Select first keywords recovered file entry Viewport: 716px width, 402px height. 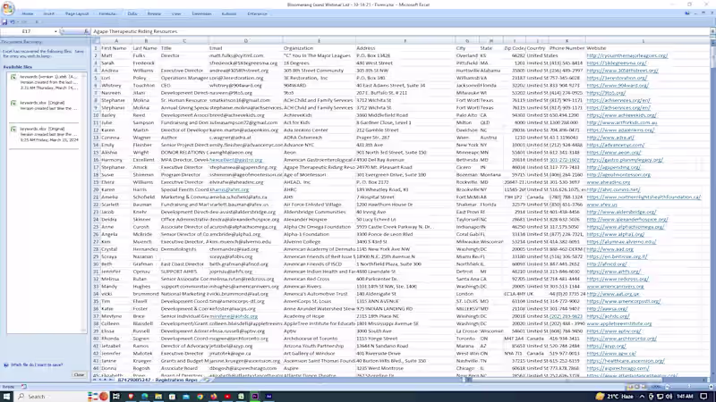46,82
